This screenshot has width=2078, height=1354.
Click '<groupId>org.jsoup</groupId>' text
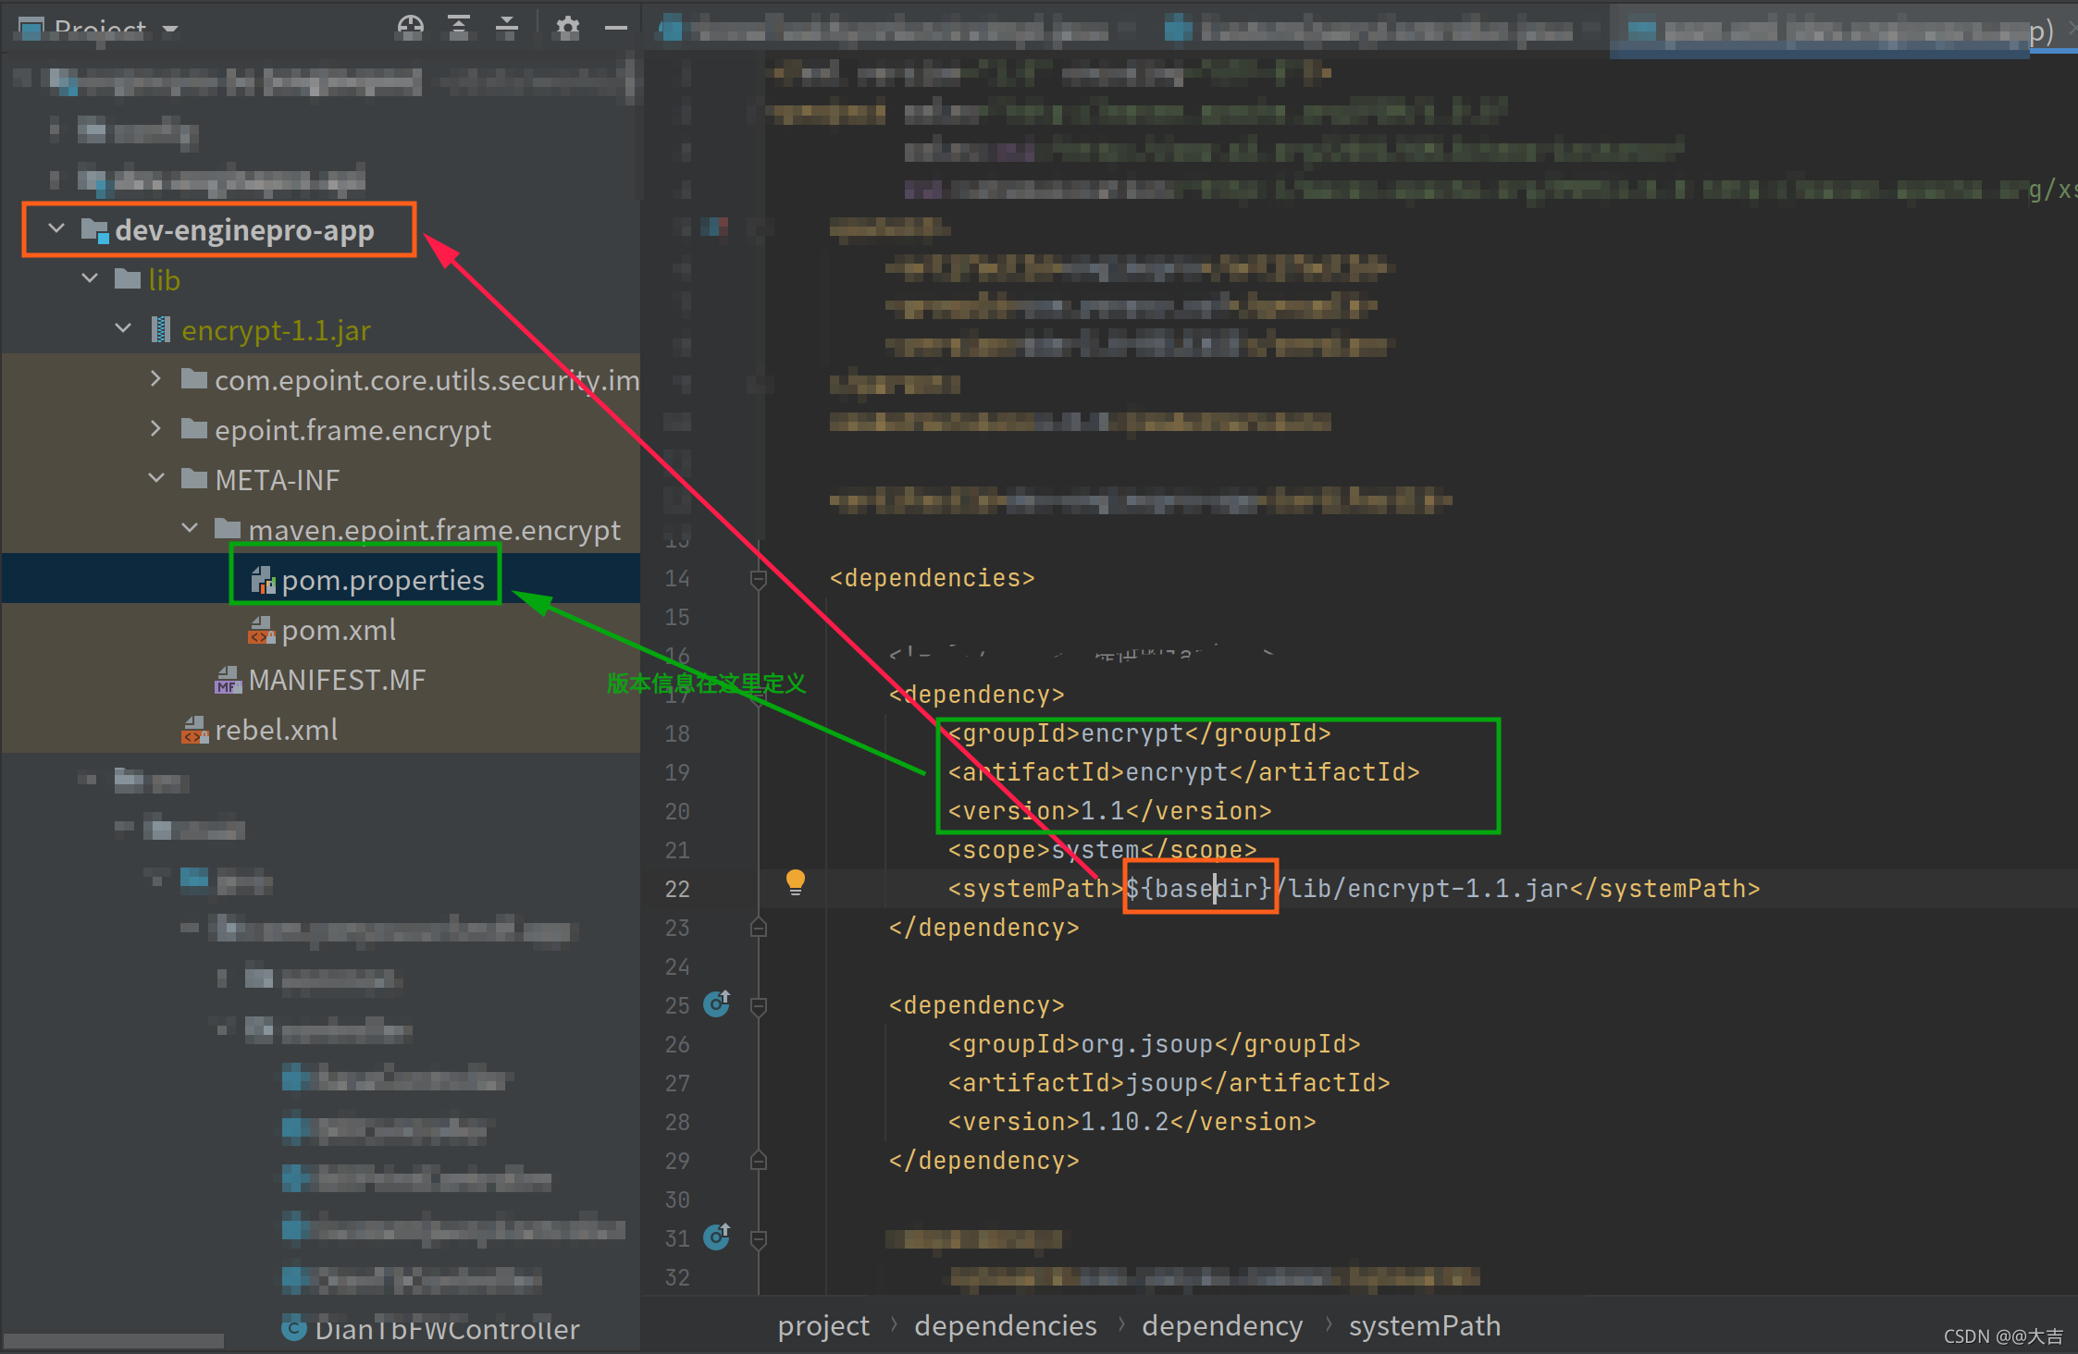[x=1155, y=1044]
